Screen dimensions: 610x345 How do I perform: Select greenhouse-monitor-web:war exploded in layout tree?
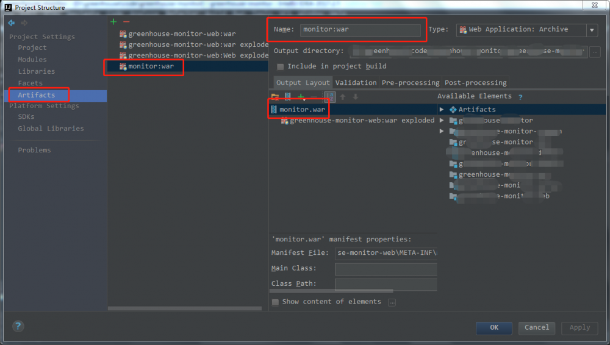(358, 121)
